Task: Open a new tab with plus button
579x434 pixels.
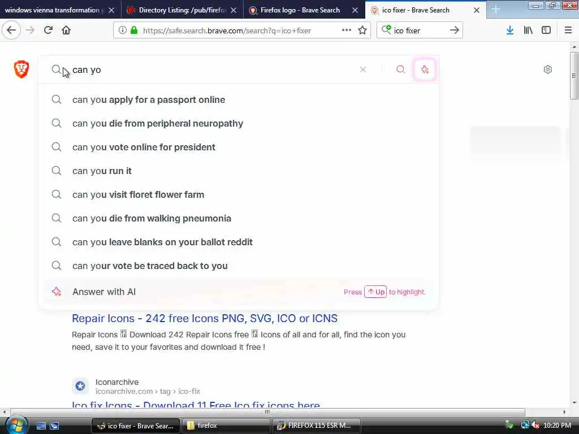Action: click(495, 10)
